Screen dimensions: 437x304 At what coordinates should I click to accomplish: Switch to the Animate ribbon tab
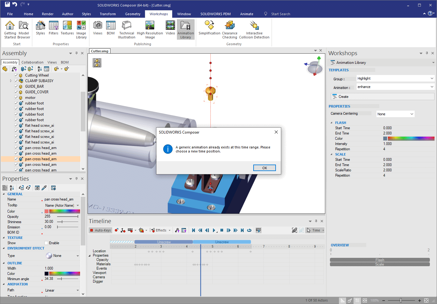click(x=247, y=14)
